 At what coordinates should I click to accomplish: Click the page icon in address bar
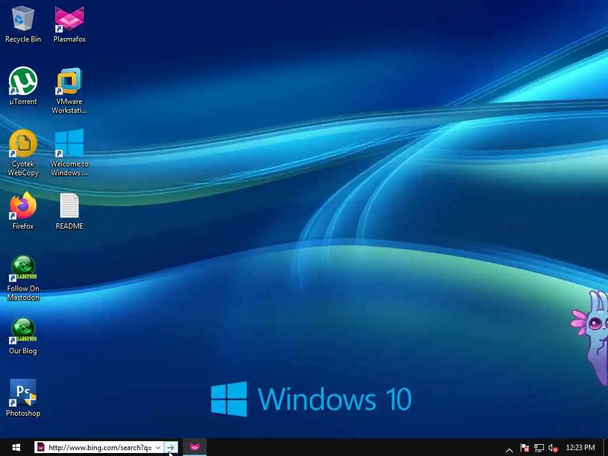click(41, 448)
